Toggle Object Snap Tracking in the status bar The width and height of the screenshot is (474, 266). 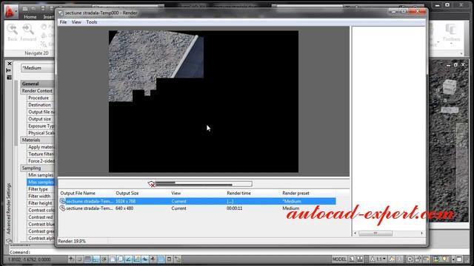128,259
